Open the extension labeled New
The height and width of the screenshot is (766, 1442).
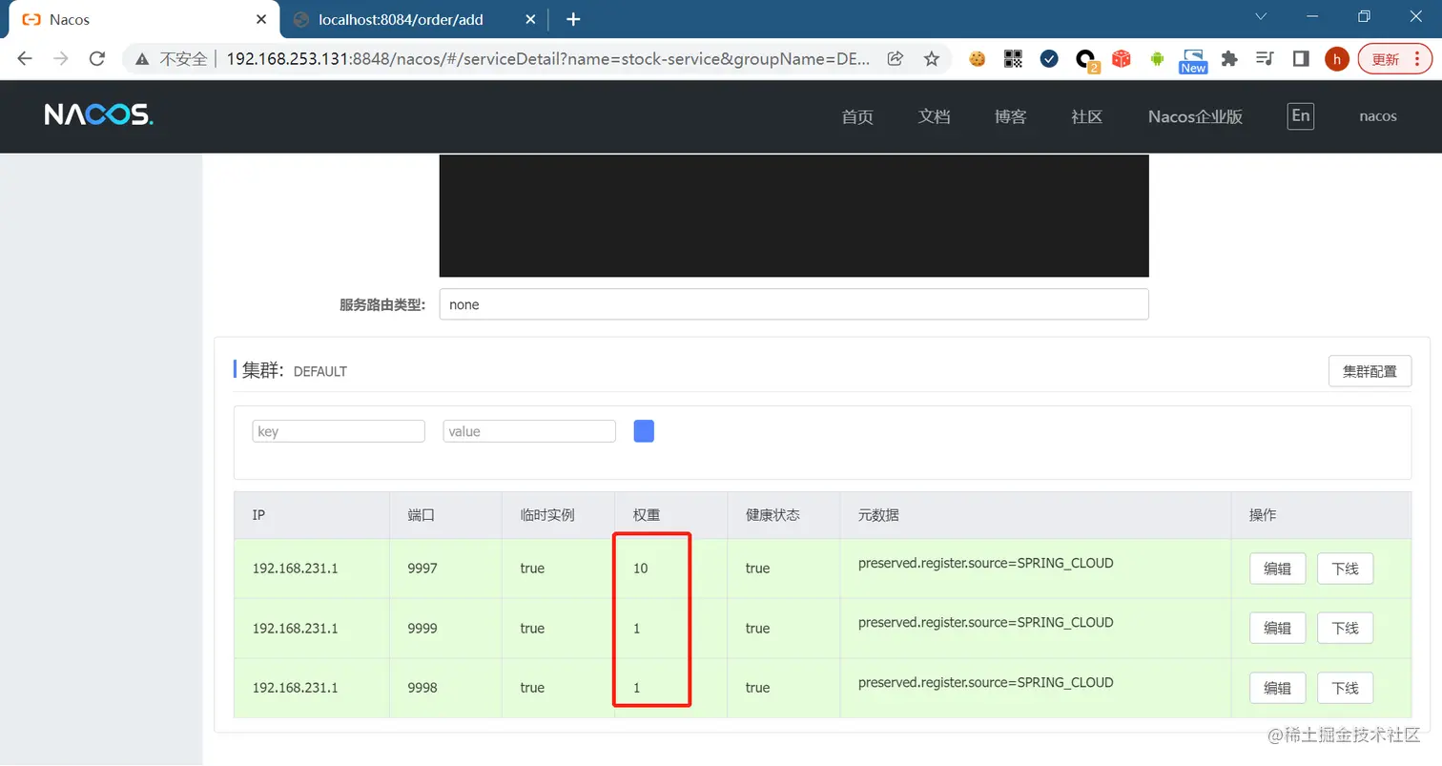pos(1193,61)
